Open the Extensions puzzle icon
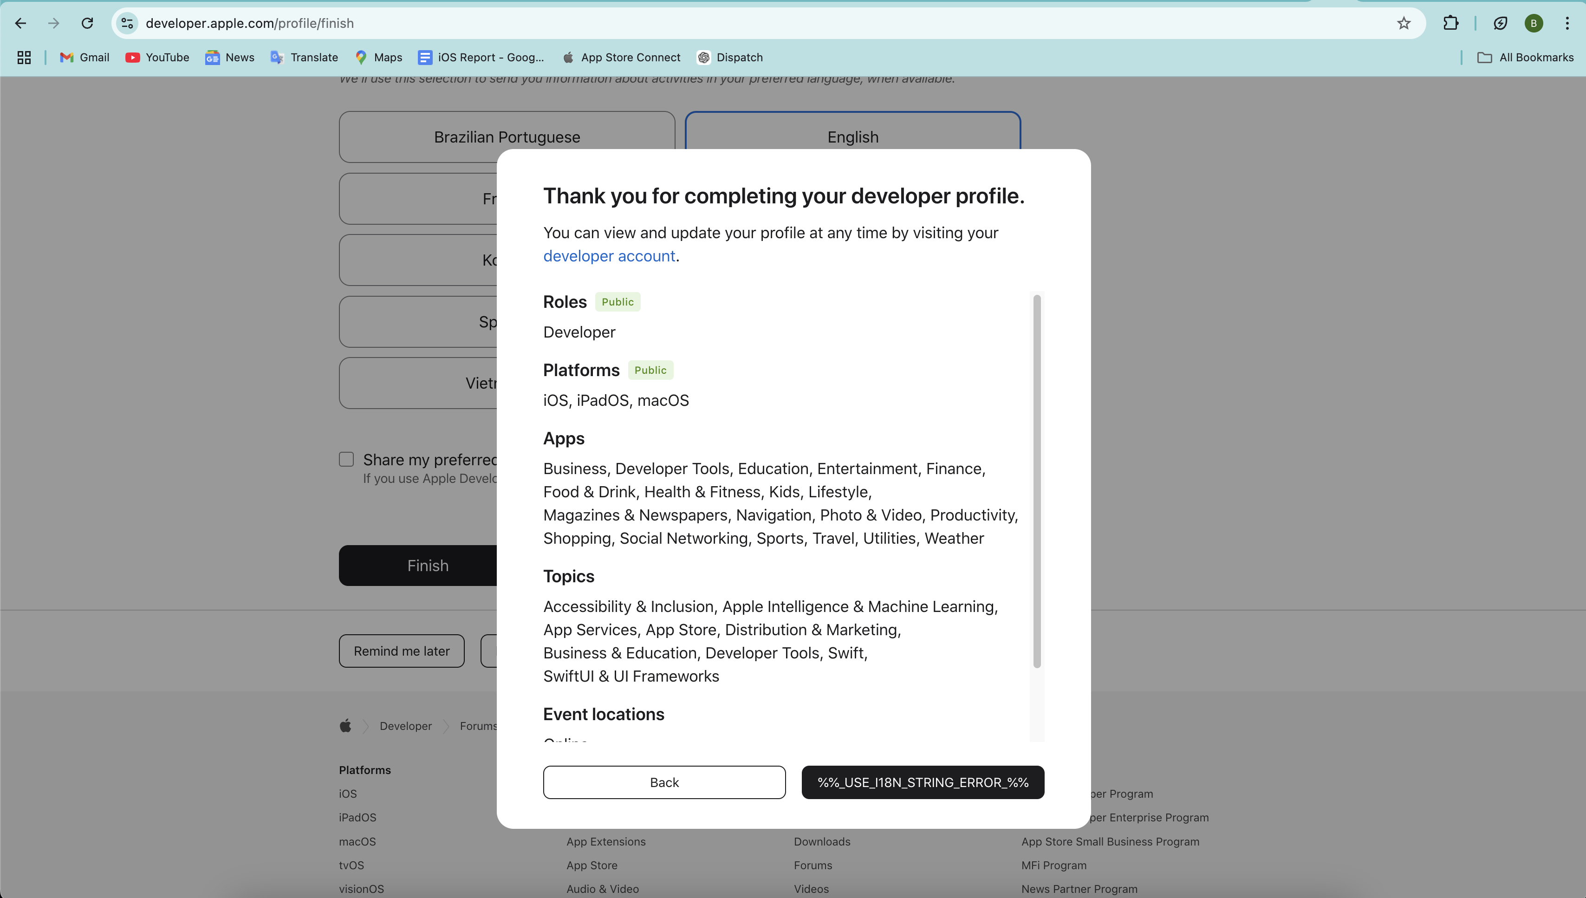Image resolution: width=1586 pixels, height=898 pixels. tap(1451, 23)
